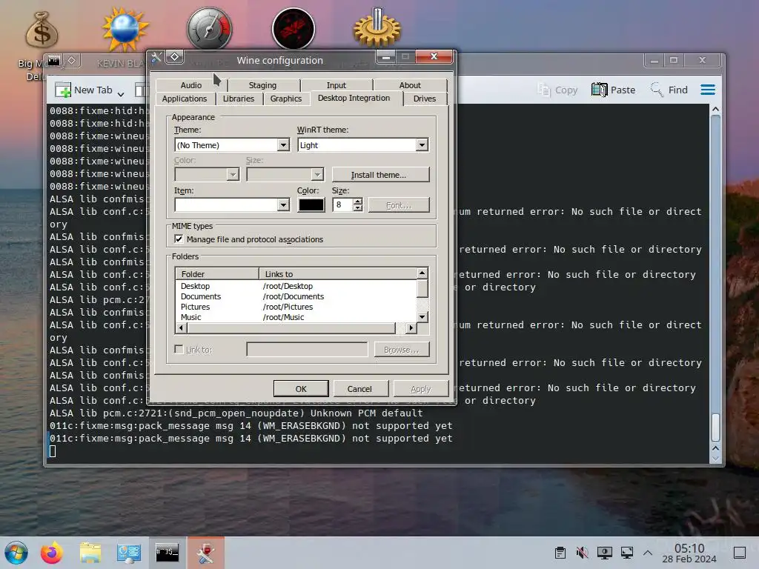The height and width of the screenshot is (569, 759).
Task: Click the muted volume tray icon
Action: [x=583, y=553]
